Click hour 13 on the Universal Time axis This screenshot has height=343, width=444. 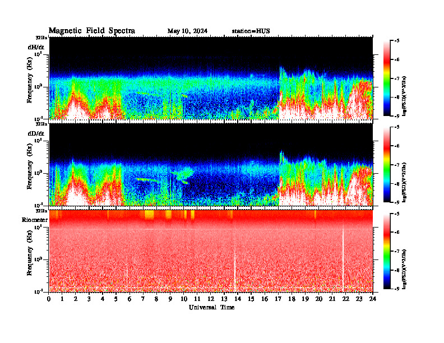pos(224,299)
